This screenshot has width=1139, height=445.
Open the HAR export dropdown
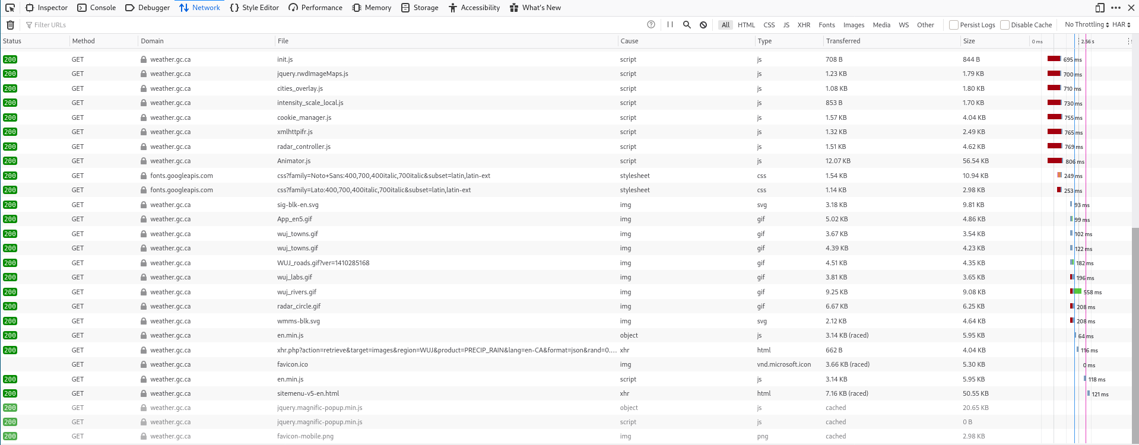coord(1121,25)
